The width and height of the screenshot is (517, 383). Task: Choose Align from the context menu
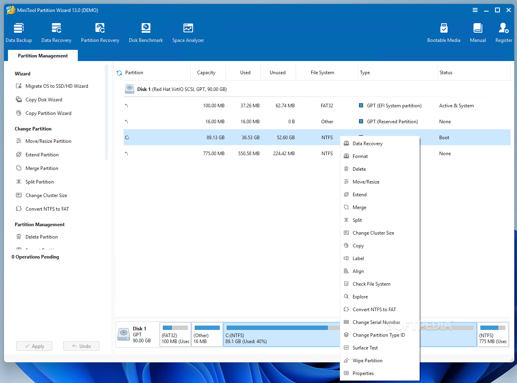pos(380,271)
